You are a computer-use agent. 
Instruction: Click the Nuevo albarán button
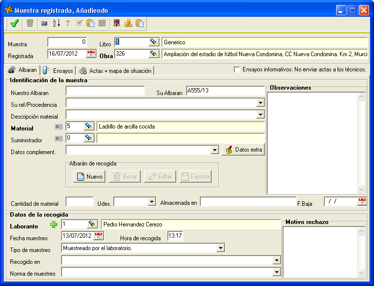click(90, 177)
